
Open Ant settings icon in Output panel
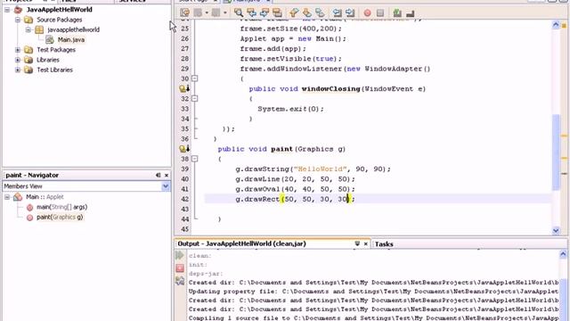coord(180,281)
